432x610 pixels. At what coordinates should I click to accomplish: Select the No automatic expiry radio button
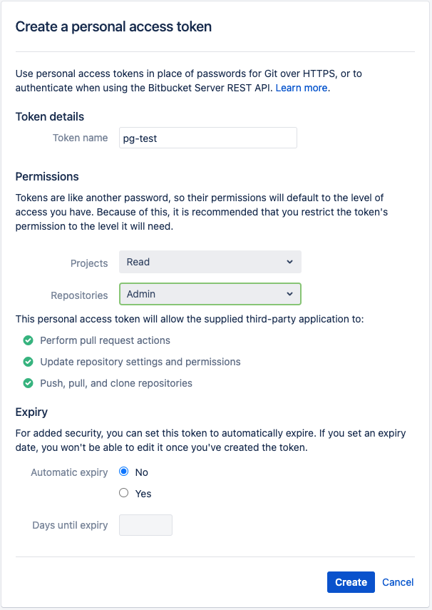tap(123, 472)
